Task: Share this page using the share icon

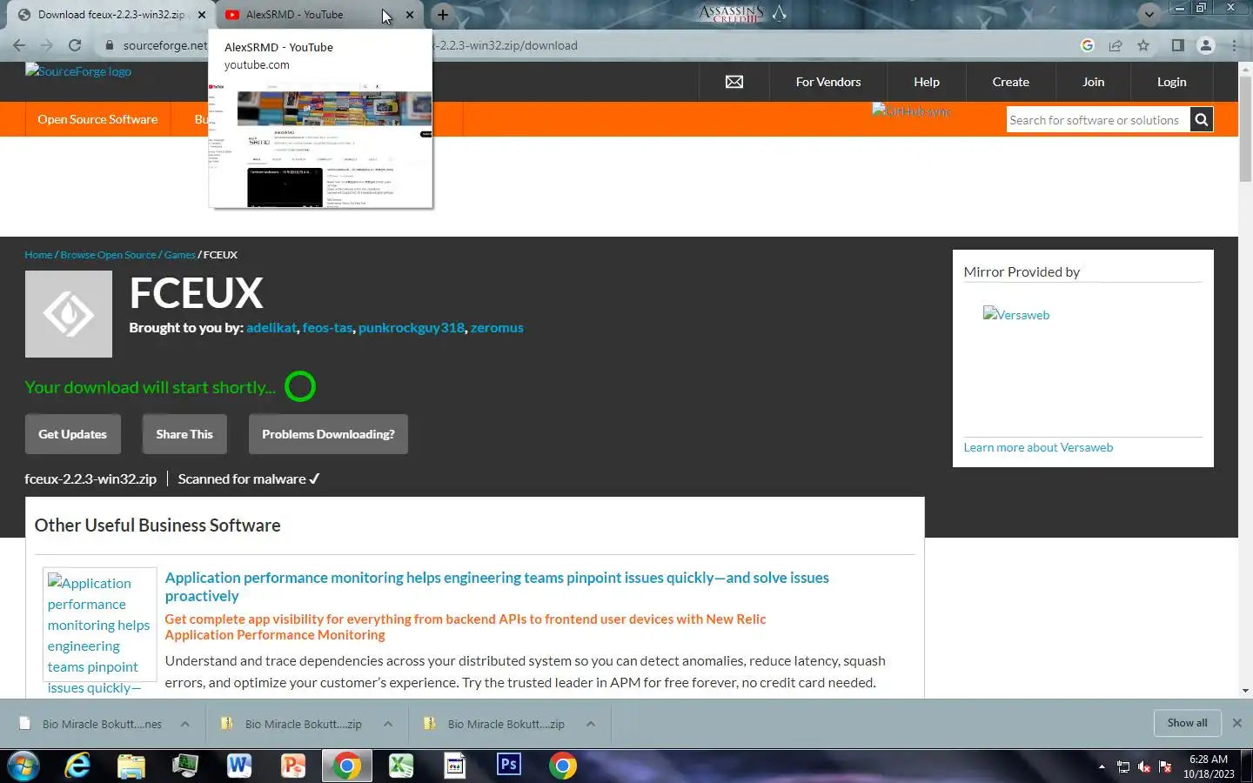Action: (1116, 45)
